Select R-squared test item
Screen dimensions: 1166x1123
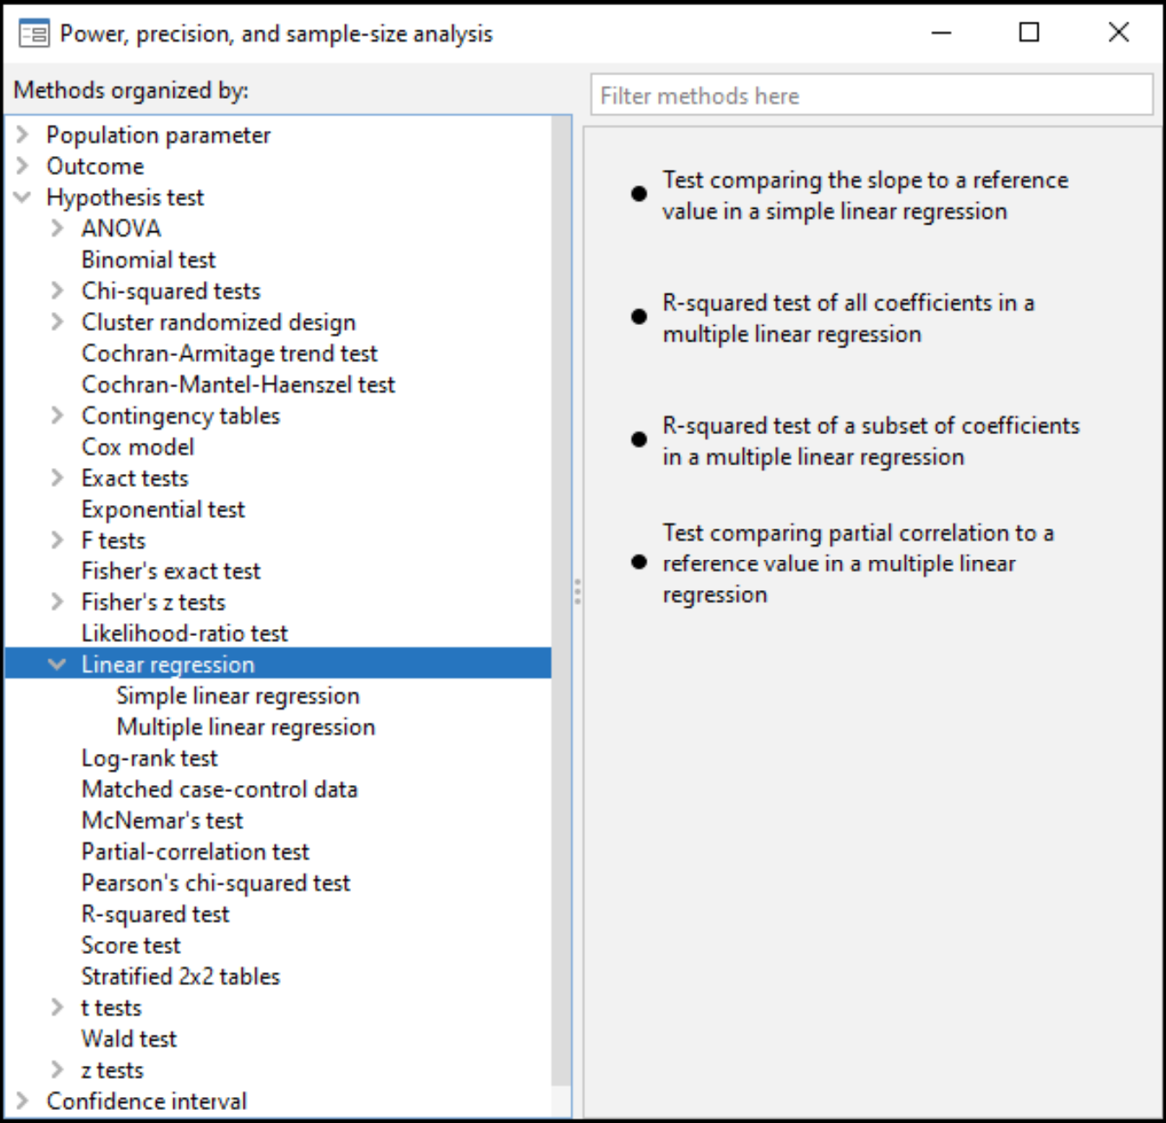155,913
